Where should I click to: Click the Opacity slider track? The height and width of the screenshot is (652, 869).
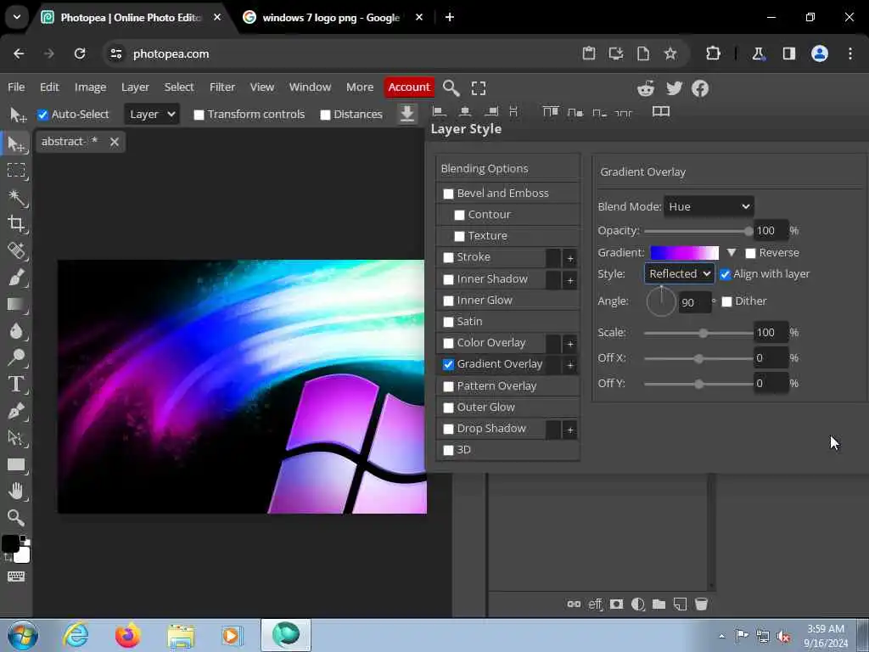(x=698, y=231)
